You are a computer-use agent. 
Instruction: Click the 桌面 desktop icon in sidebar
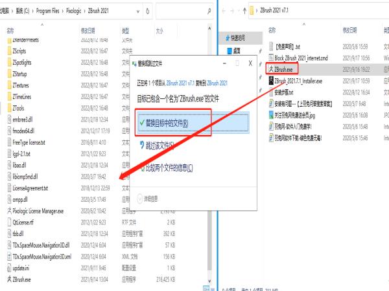tap(230, 51)
